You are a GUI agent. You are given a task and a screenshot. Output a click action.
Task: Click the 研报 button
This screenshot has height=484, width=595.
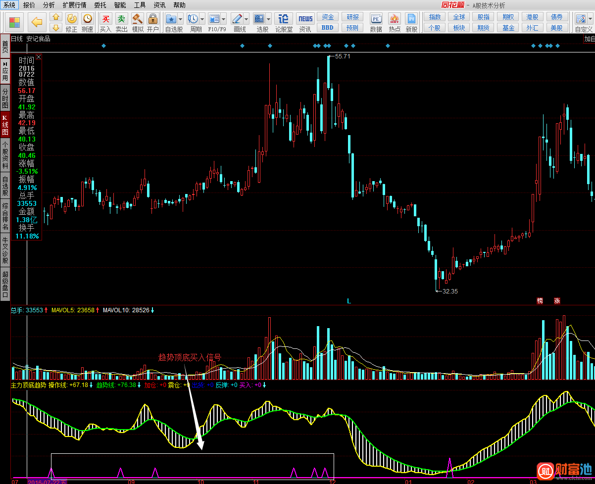(x=352, y=17)
